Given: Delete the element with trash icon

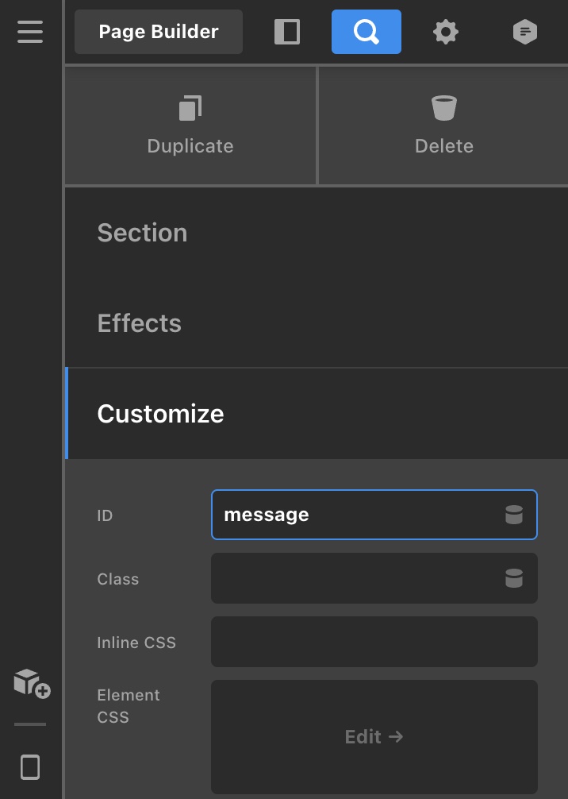Looking at the screenshot, I should 444,108.
